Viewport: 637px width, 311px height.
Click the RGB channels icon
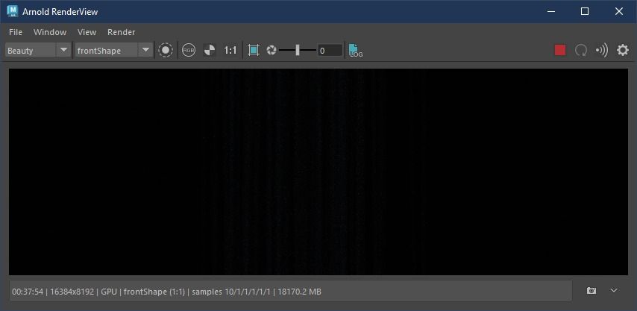pyautogui.click(x=189, y=50)
